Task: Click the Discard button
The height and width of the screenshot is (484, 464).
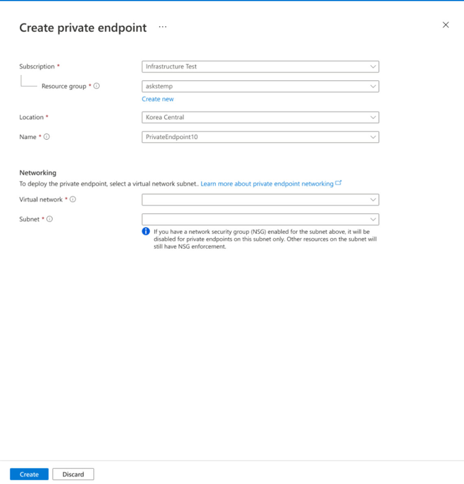Action: tap(73, 474)
